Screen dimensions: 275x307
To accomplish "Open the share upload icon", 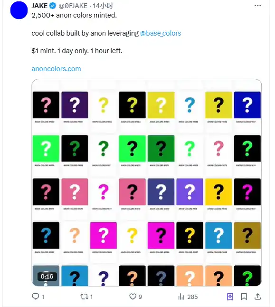I will [x=258, y=297].
